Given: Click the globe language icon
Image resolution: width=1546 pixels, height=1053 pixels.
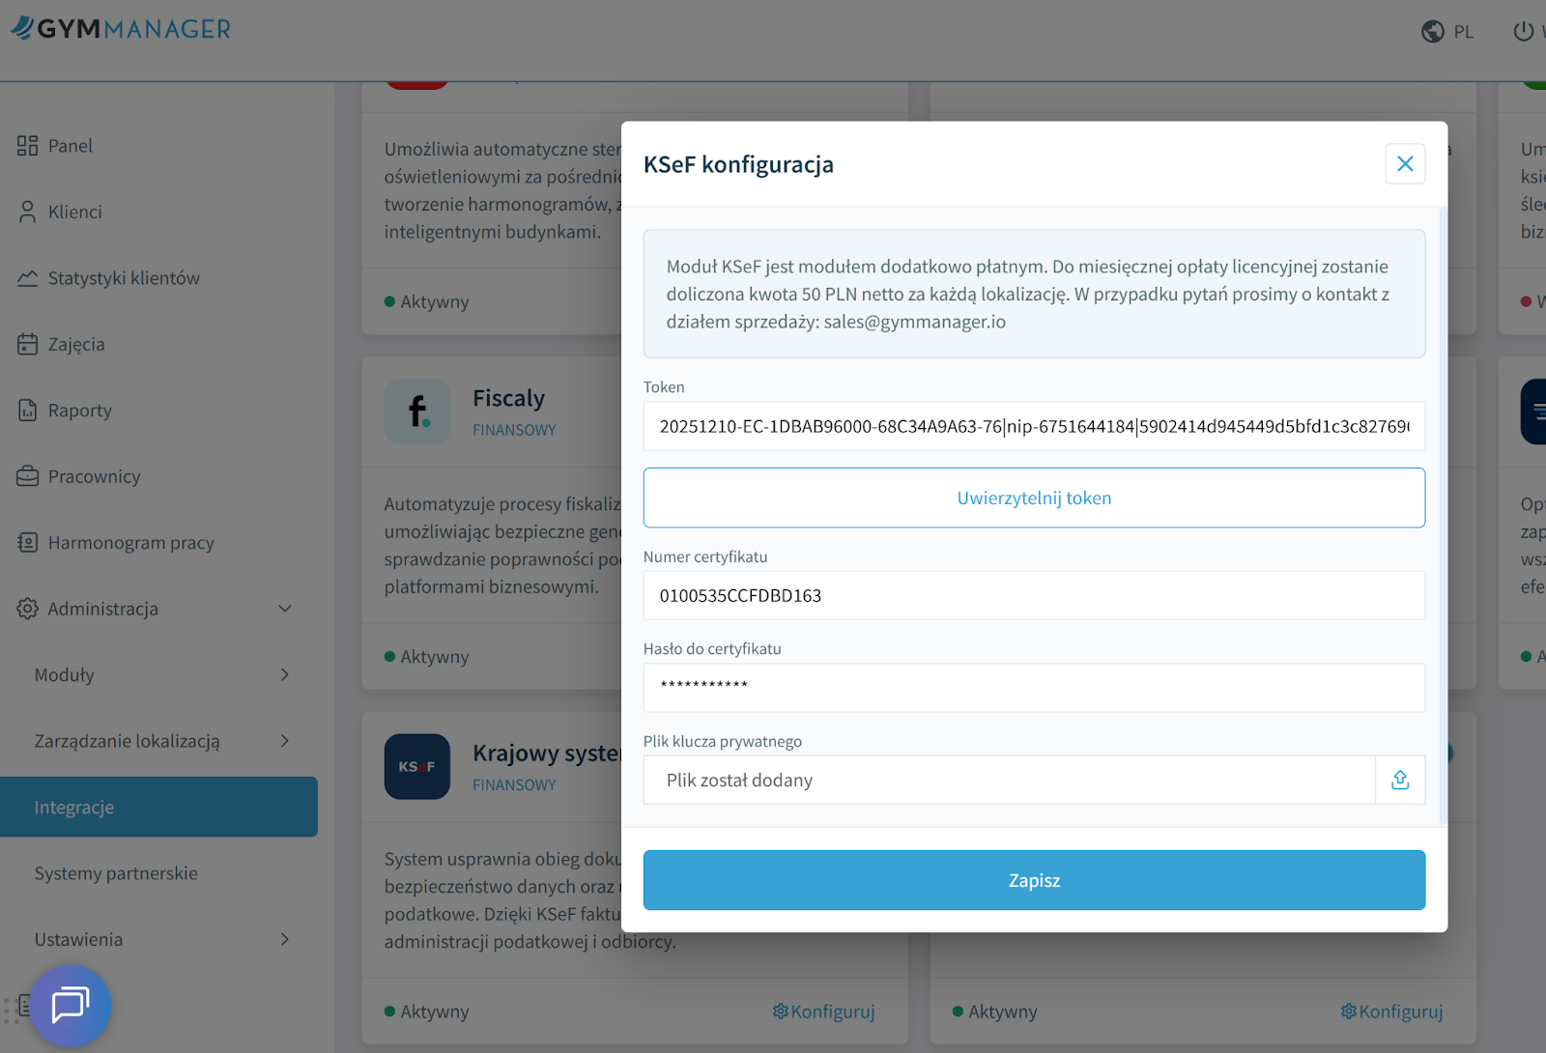Looking at the screenshot, I should pyautogui.click(x=1432, y=32).
